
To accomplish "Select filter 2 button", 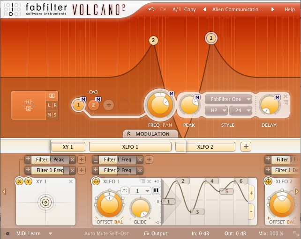I will click(93, 105).
